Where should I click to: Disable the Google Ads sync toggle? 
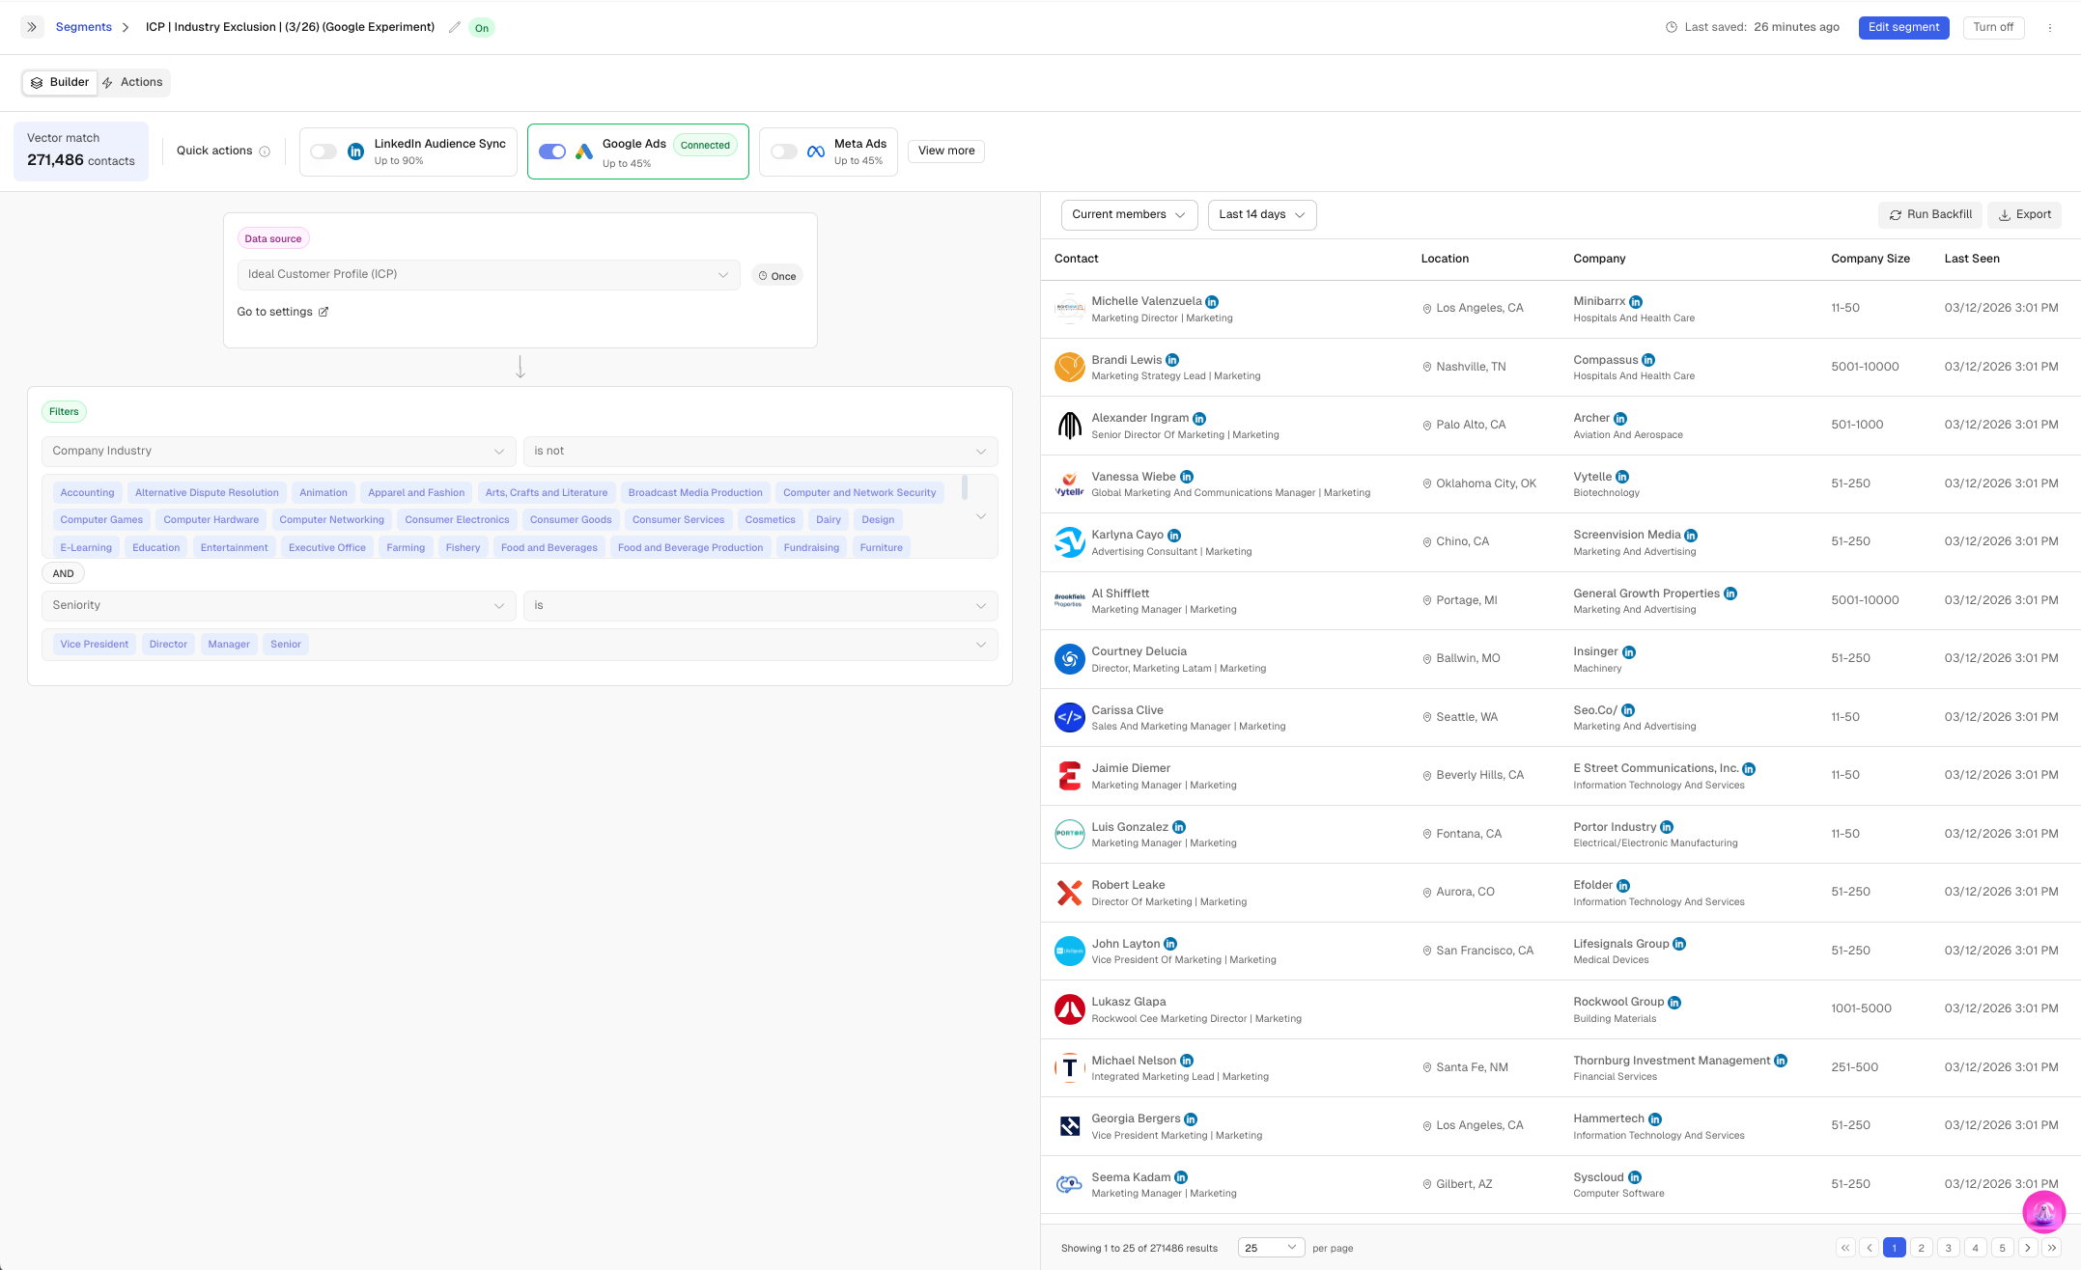(552, 152)
